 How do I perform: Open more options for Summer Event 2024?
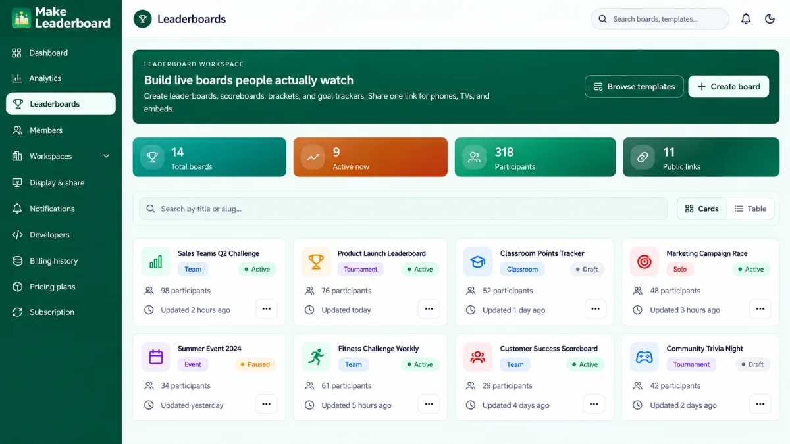[267, 404]
